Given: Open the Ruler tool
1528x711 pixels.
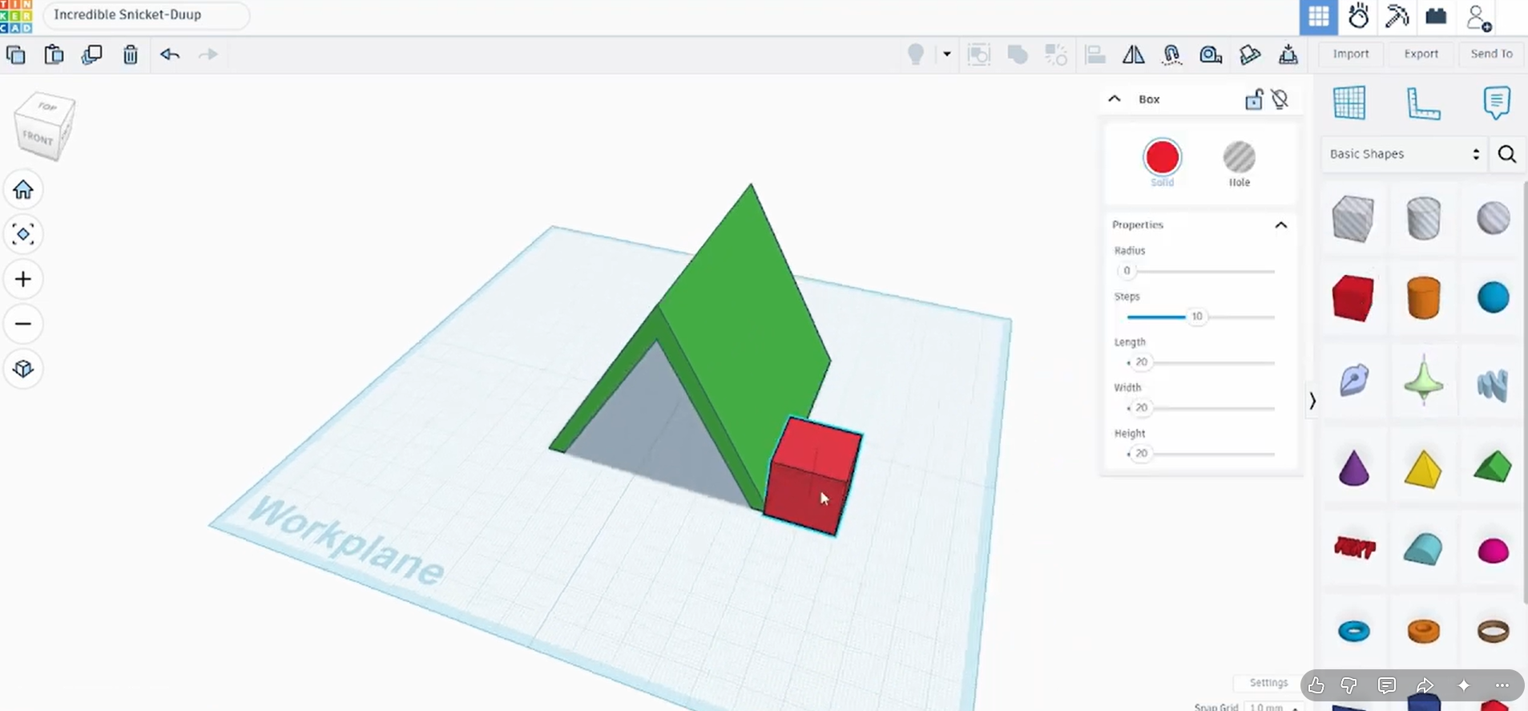Looking at the screenshot, I should [x=1423, y=103].
